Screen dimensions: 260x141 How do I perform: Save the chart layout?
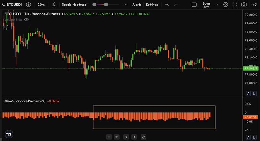[x=206, y=5]
